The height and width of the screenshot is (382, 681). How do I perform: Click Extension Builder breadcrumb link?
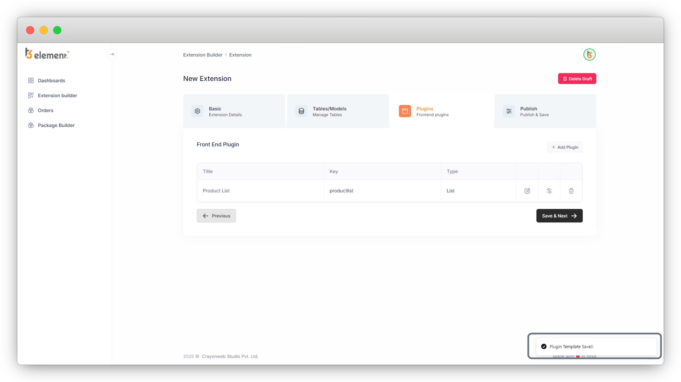point(203,55)
